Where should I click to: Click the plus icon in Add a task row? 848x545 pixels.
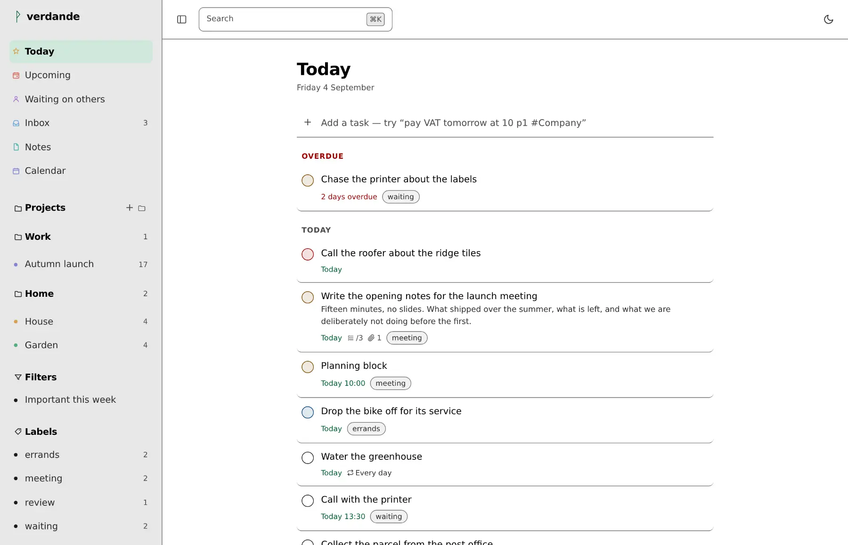tap(308, 122)
